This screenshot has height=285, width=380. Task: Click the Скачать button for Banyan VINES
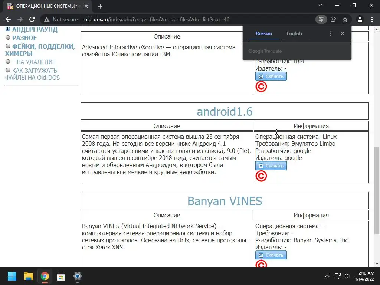point(271,255)
